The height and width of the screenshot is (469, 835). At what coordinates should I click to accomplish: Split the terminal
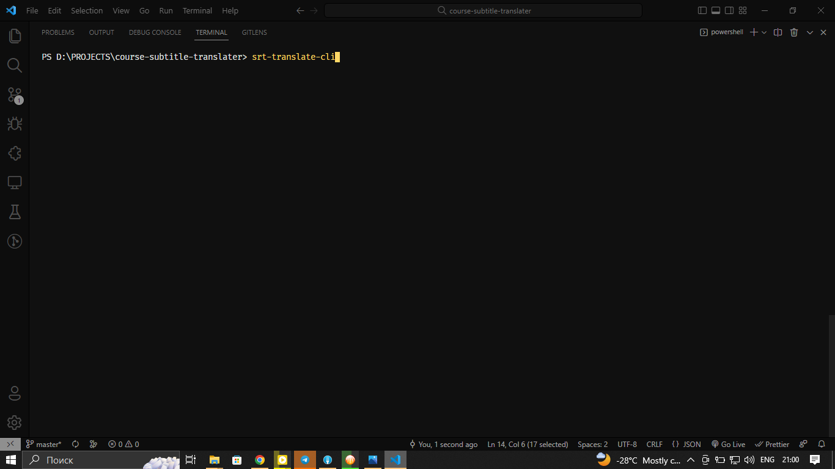click(778, 32)
